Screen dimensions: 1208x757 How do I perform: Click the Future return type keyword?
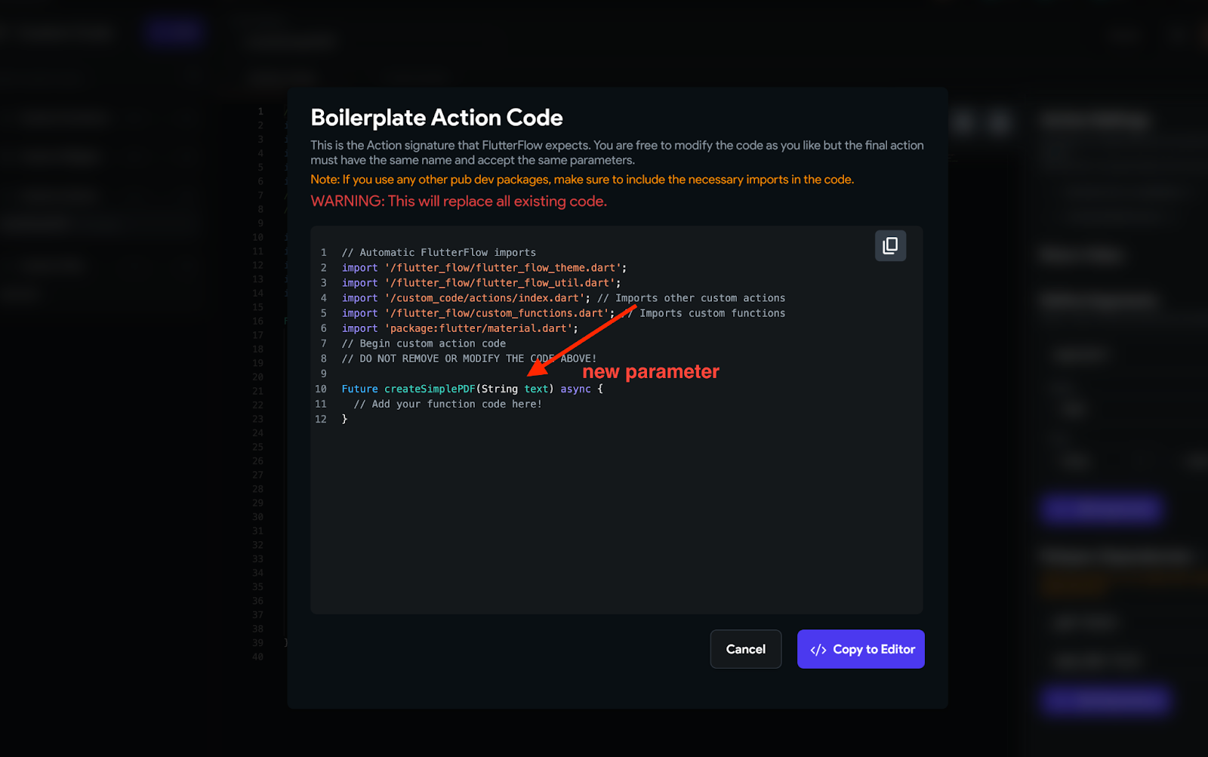359,389
